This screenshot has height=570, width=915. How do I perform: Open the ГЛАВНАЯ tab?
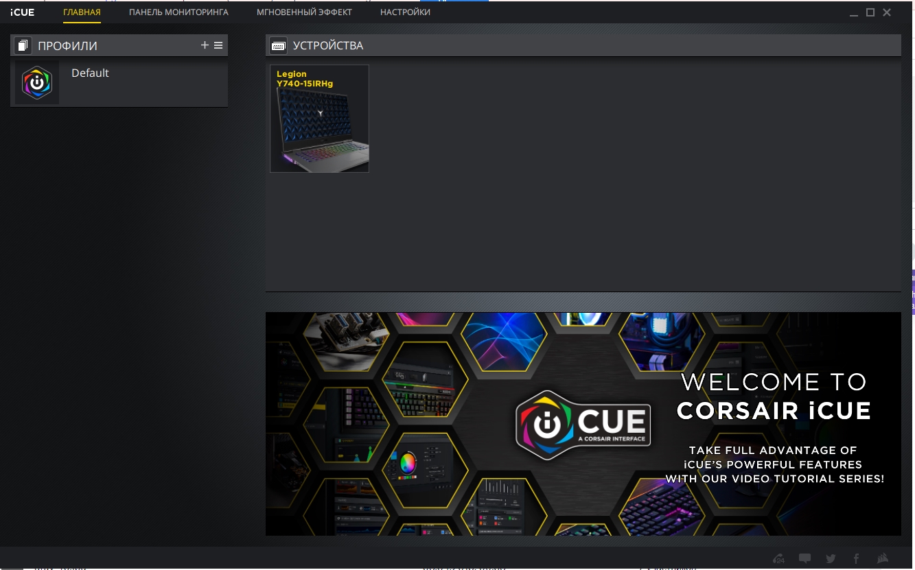[x=82, y=12]
